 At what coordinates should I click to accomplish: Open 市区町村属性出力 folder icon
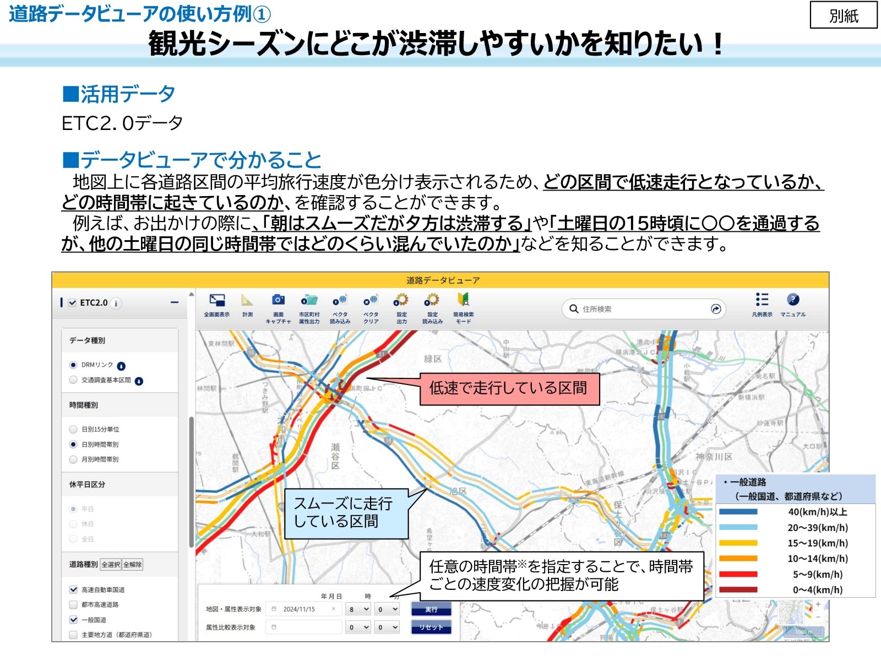[x=309, y=300]
